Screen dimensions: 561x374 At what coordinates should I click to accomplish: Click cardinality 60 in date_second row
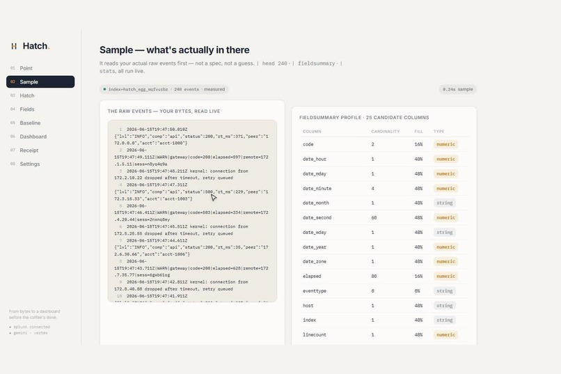(x=374, y=217)
